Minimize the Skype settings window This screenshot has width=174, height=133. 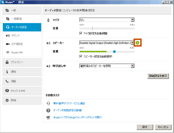[164, 2]
